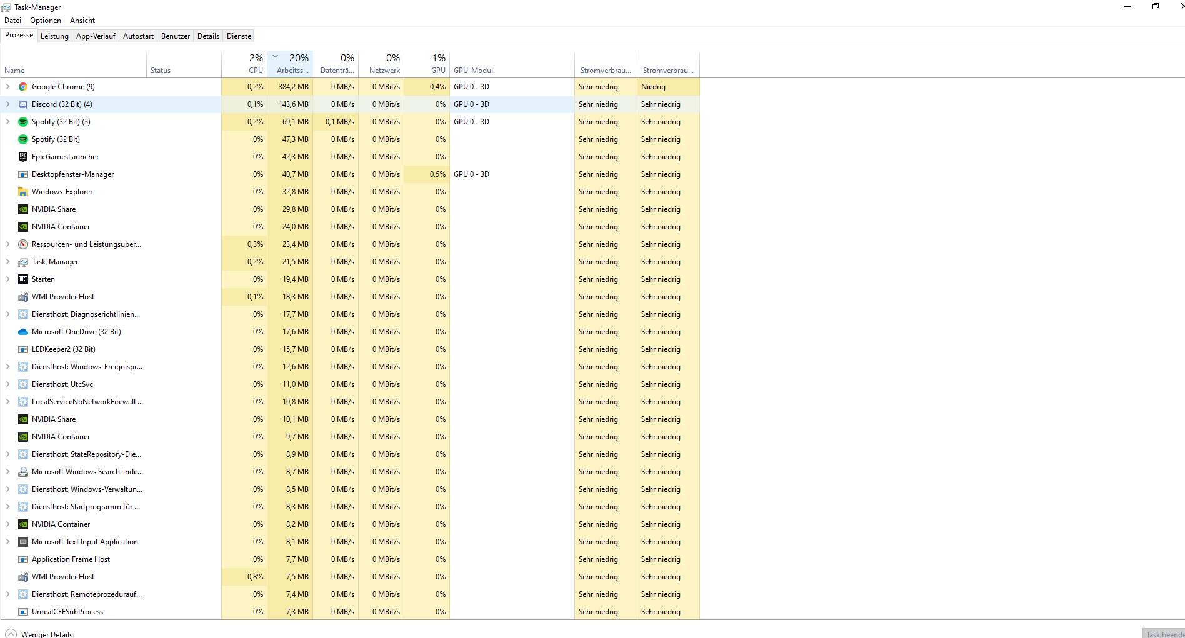Viewport: 1185px width, 638px height.
Task: Click the Microsoft OneDrive cloud icon
Action: pos(23,332)
